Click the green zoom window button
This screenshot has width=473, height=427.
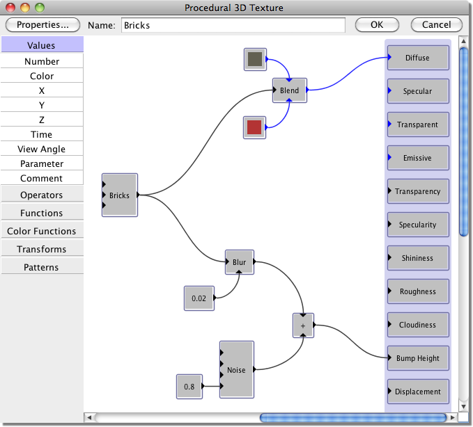[40, 8]
